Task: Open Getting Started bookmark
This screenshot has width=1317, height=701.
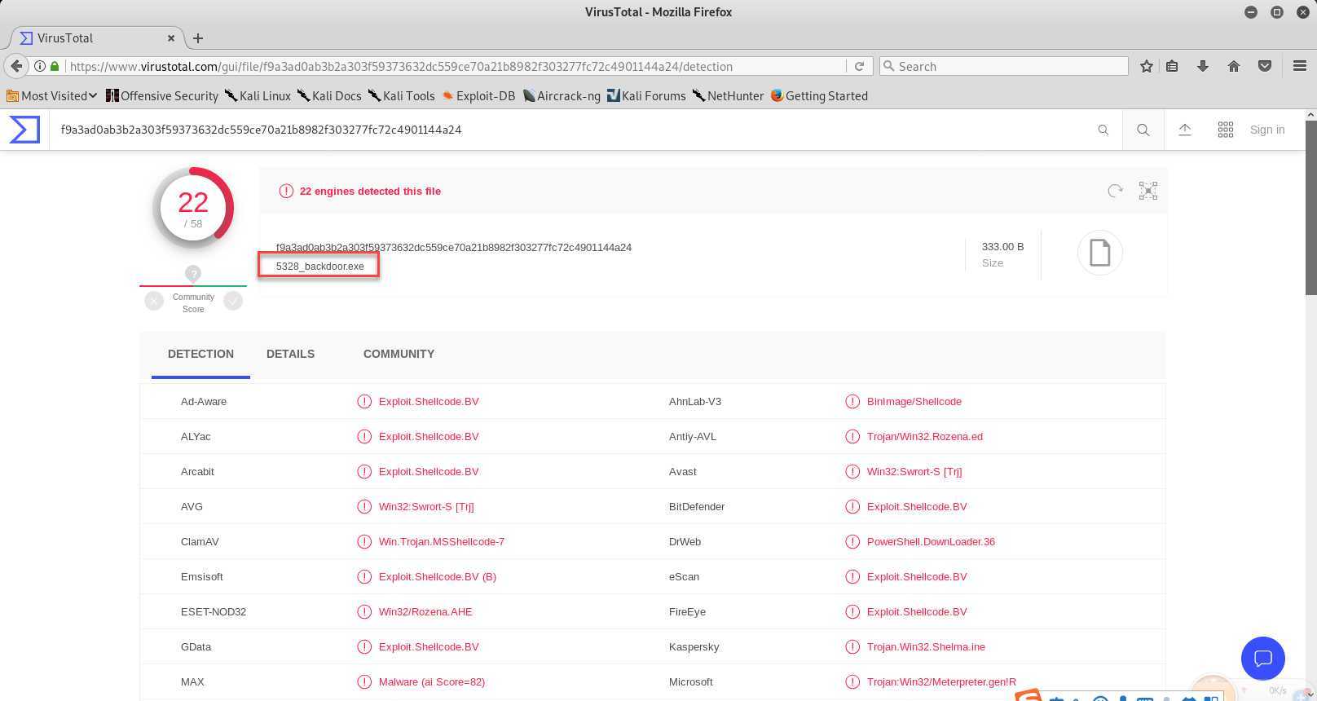Action: (819, 95)
